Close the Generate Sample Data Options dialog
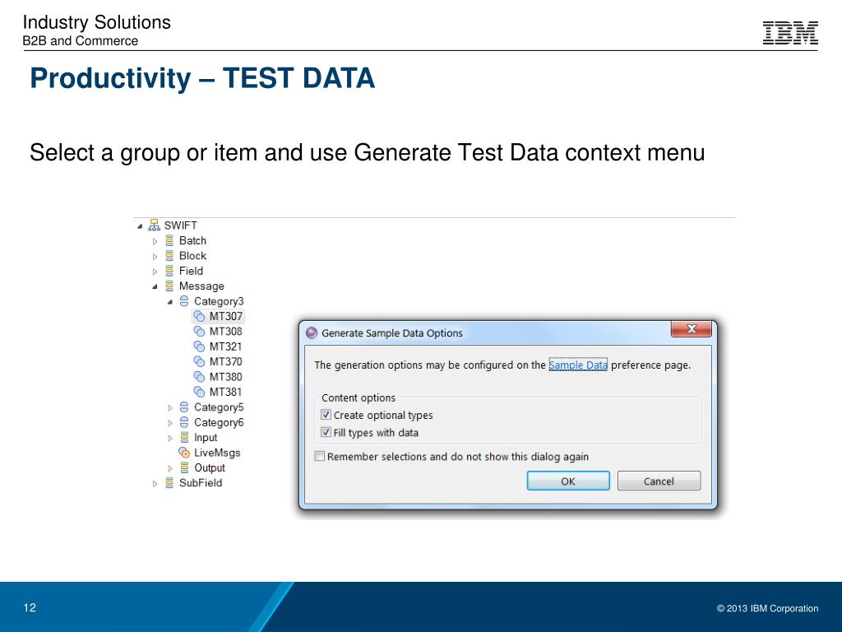This screenshot has width=842, height=632. pos(691,329)
